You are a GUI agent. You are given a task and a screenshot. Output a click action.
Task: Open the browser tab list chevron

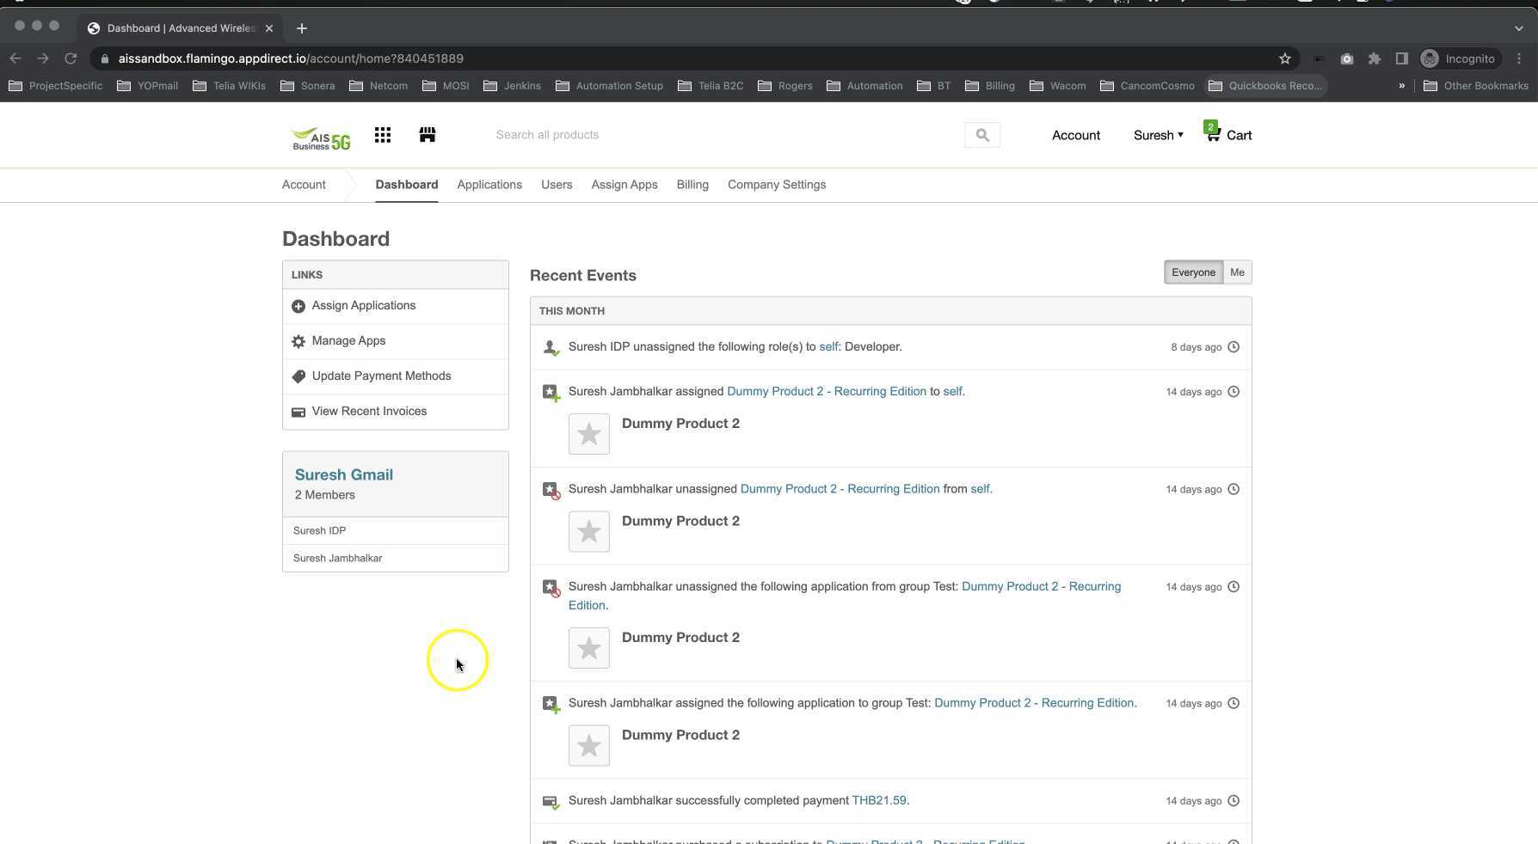tap(1518, 28)
